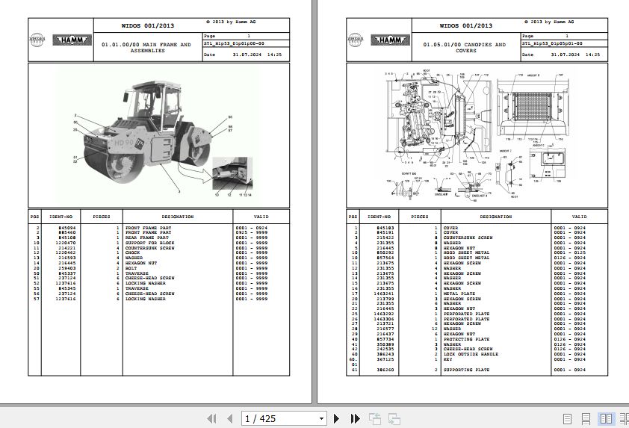
Task: Open the page number dropdown arrow
Action: pyautogui.click(x=321, y=419)
